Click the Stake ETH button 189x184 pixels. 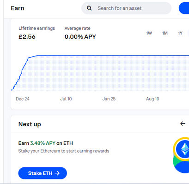click(43, 173)
